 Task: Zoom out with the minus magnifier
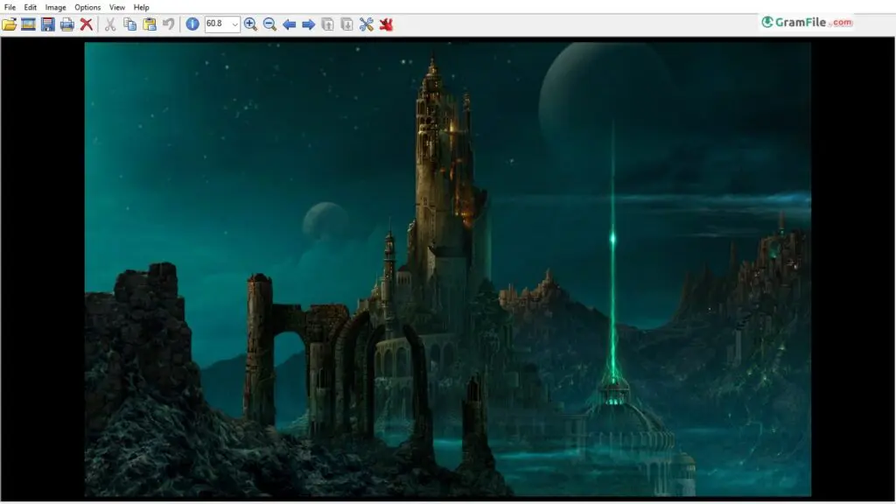[269, 24]
